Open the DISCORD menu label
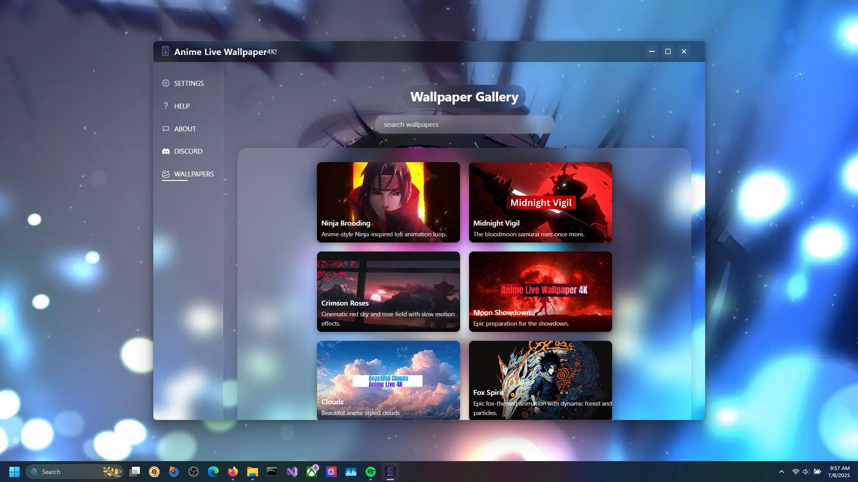Viewport: 858px width, 482px height. (188, 151)
